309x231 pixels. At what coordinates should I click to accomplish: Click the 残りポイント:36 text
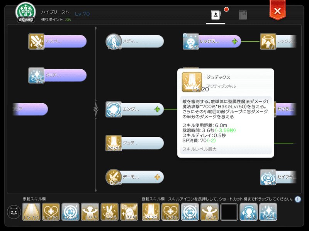(56, 20)
